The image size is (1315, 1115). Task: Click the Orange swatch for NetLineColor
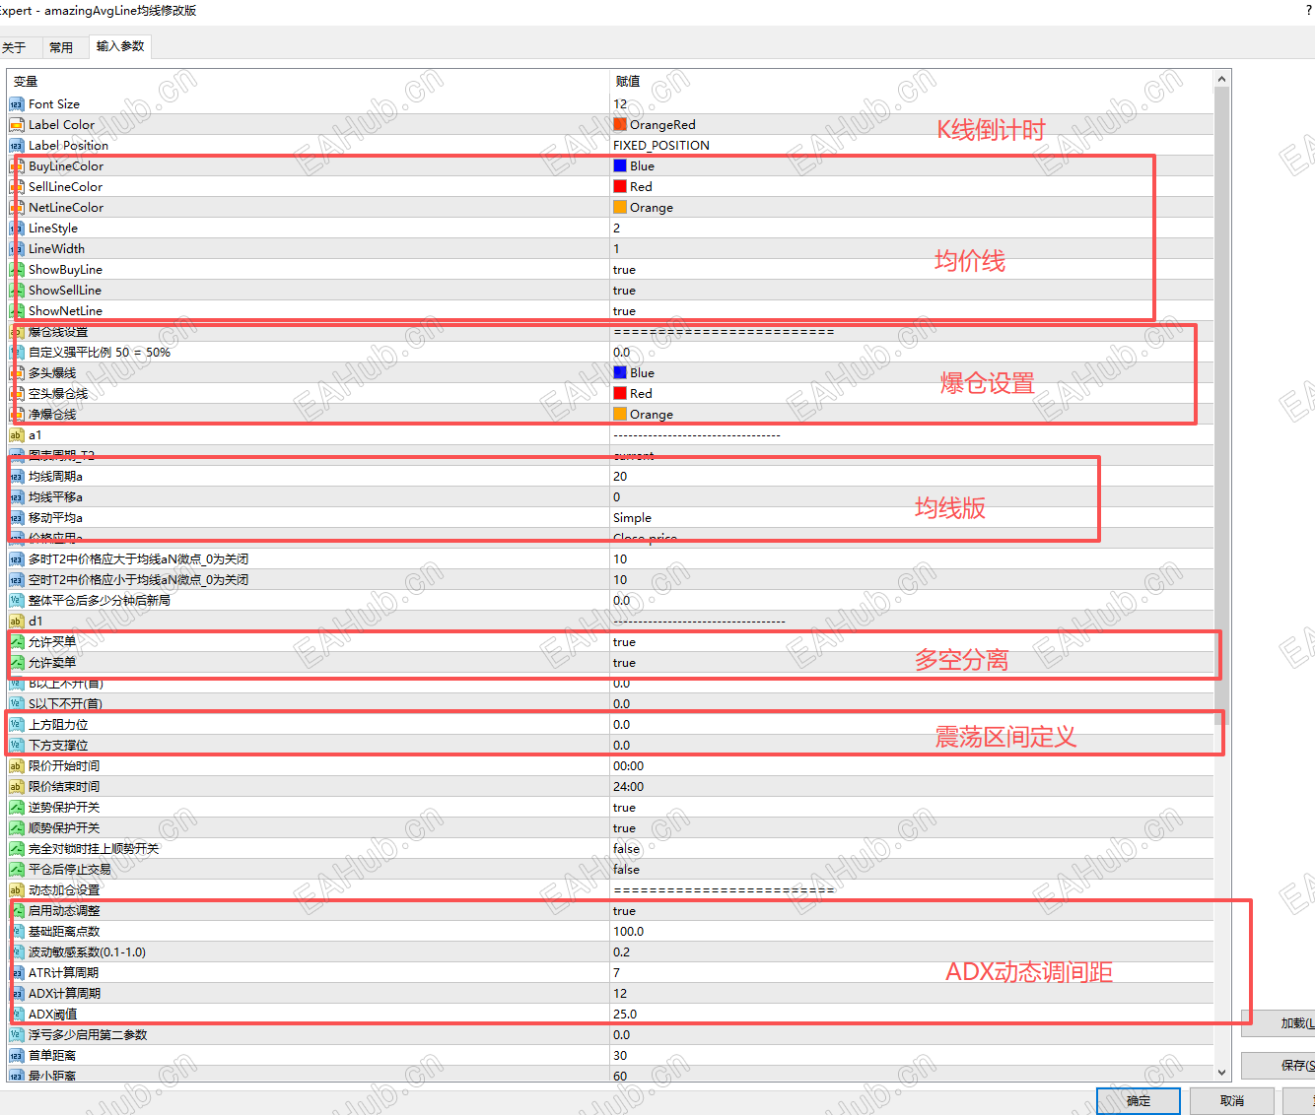coord(620,208)
